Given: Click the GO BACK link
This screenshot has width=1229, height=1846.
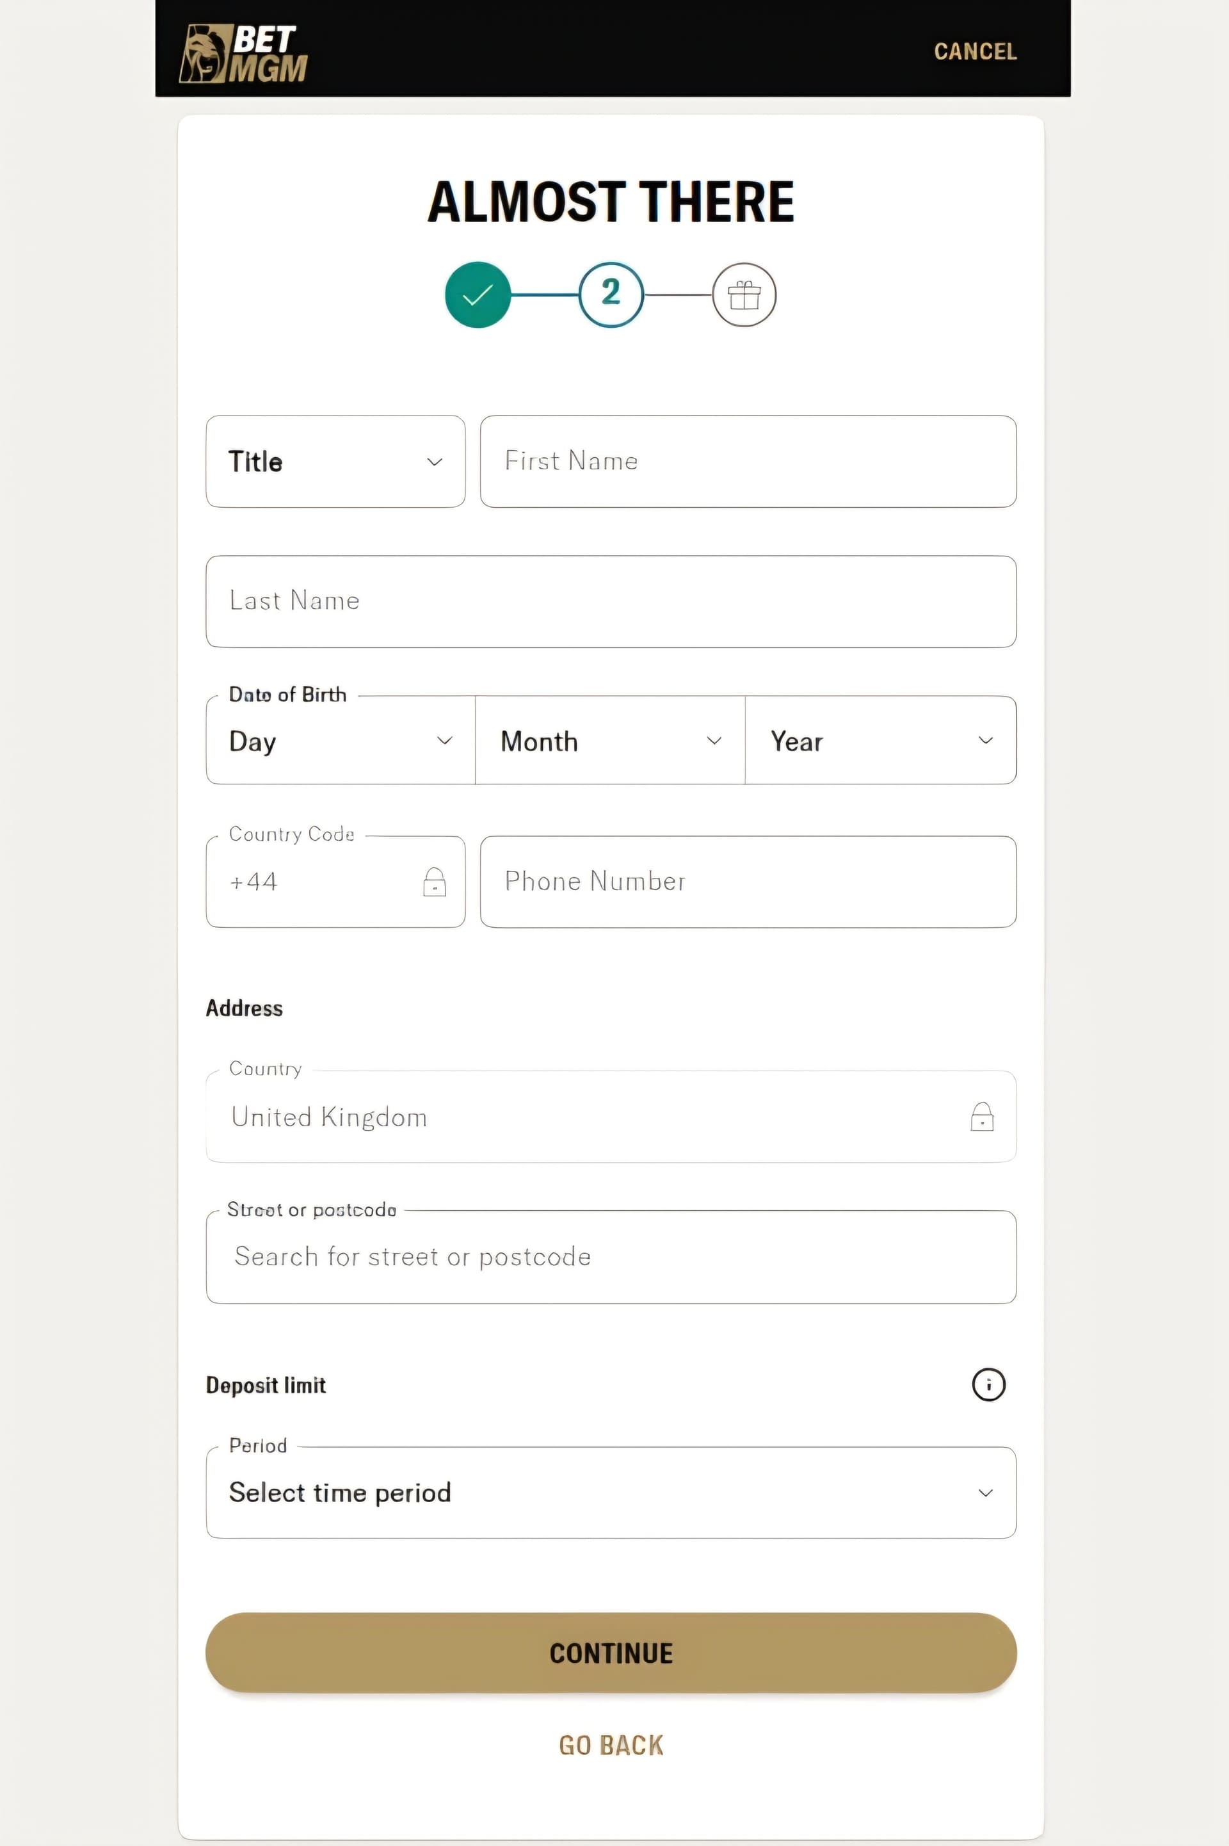Looking at the screenshot, I should coord(611,1744).
